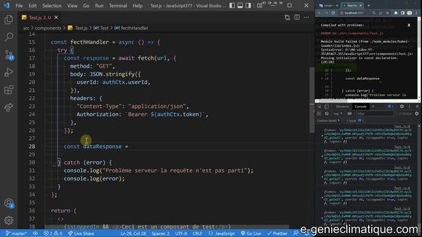Split the editor to the right
422x237 pixels.
tap(297, 18)
